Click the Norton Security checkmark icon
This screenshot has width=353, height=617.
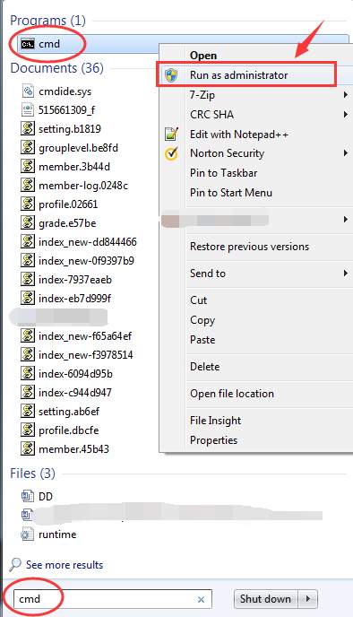[x=171, y=153]
